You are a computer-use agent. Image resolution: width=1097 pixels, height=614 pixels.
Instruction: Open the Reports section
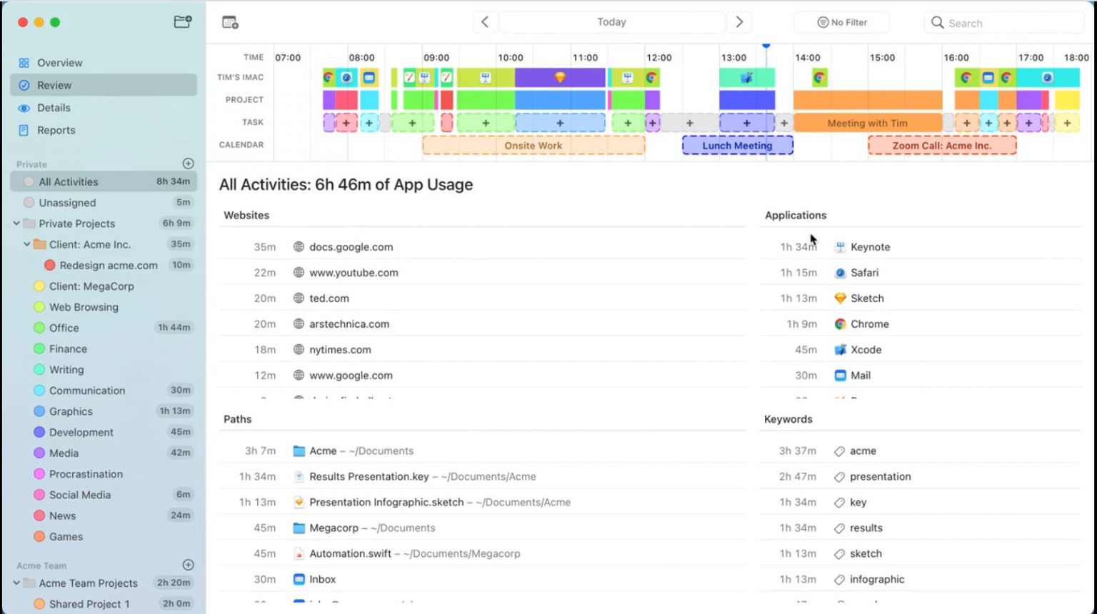tap(56, 130)
